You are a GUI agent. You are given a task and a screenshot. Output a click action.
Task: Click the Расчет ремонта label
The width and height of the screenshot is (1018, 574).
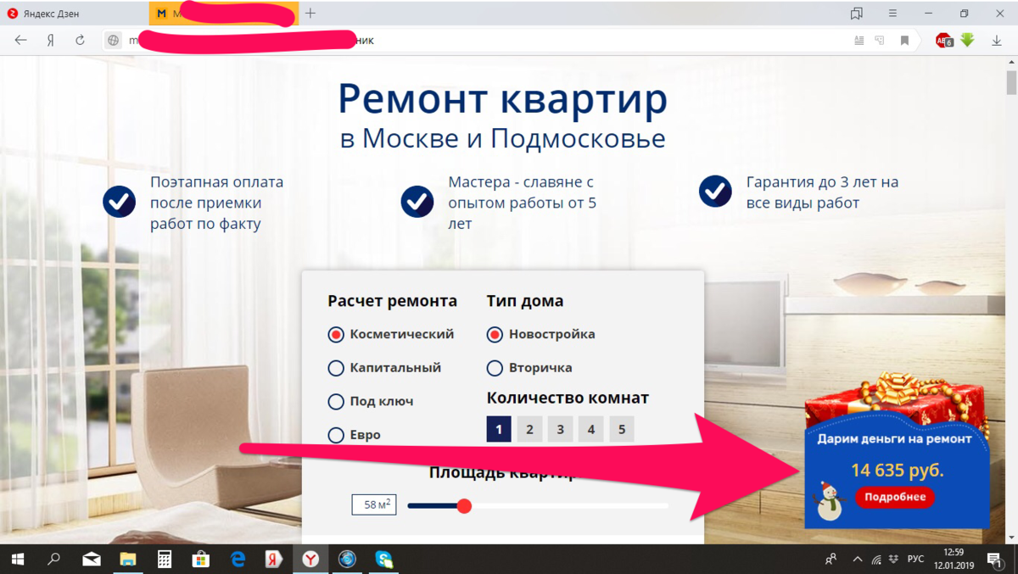coord(392,301)
